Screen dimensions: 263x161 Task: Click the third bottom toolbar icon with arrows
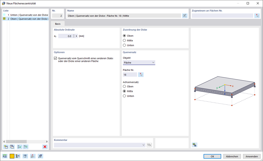coord(18,156)
